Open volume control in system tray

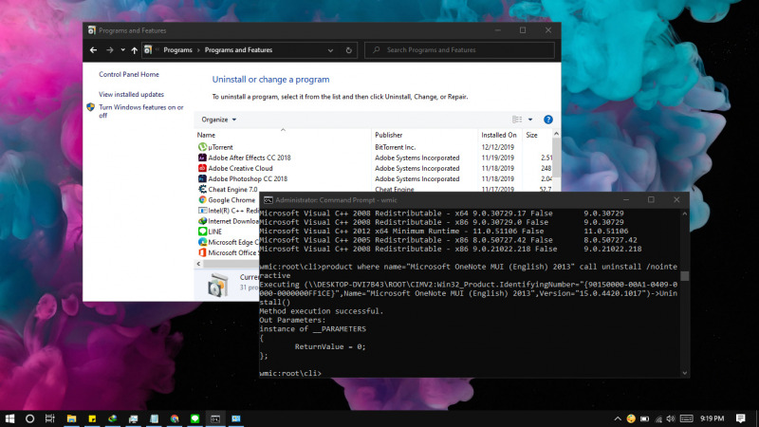click(671, 418)
